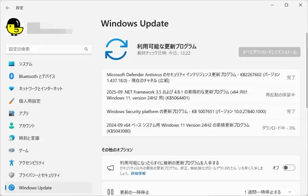Click the pause icon for 更新の一時停止

pyautogui.click(x=110, y=192)
